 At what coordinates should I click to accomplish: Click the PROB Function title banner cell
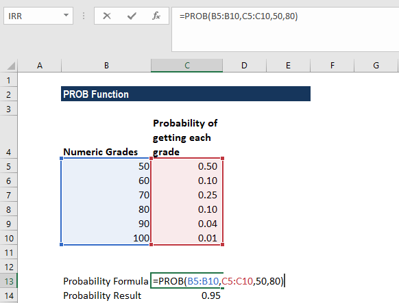click(x=186, y=94)
